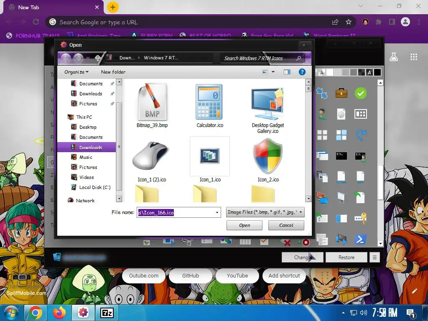428x321 pixels.
Task: Open the Image Files type dropdown
Action: coord(265,212)
